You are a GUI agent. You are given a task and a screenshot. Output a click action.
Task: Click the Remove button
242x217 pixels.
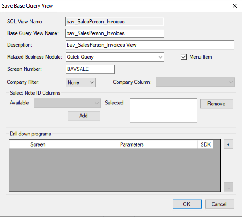point(216,104)
